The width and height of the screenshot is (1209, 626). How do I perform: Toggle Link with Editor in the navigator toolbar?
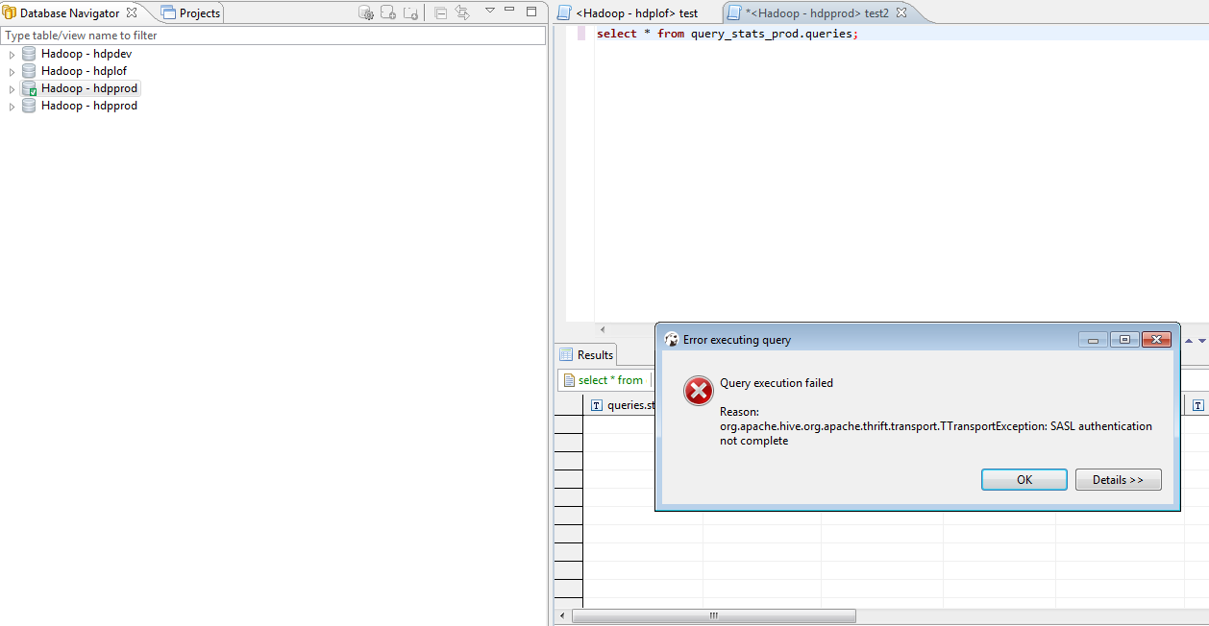(462, 12)
